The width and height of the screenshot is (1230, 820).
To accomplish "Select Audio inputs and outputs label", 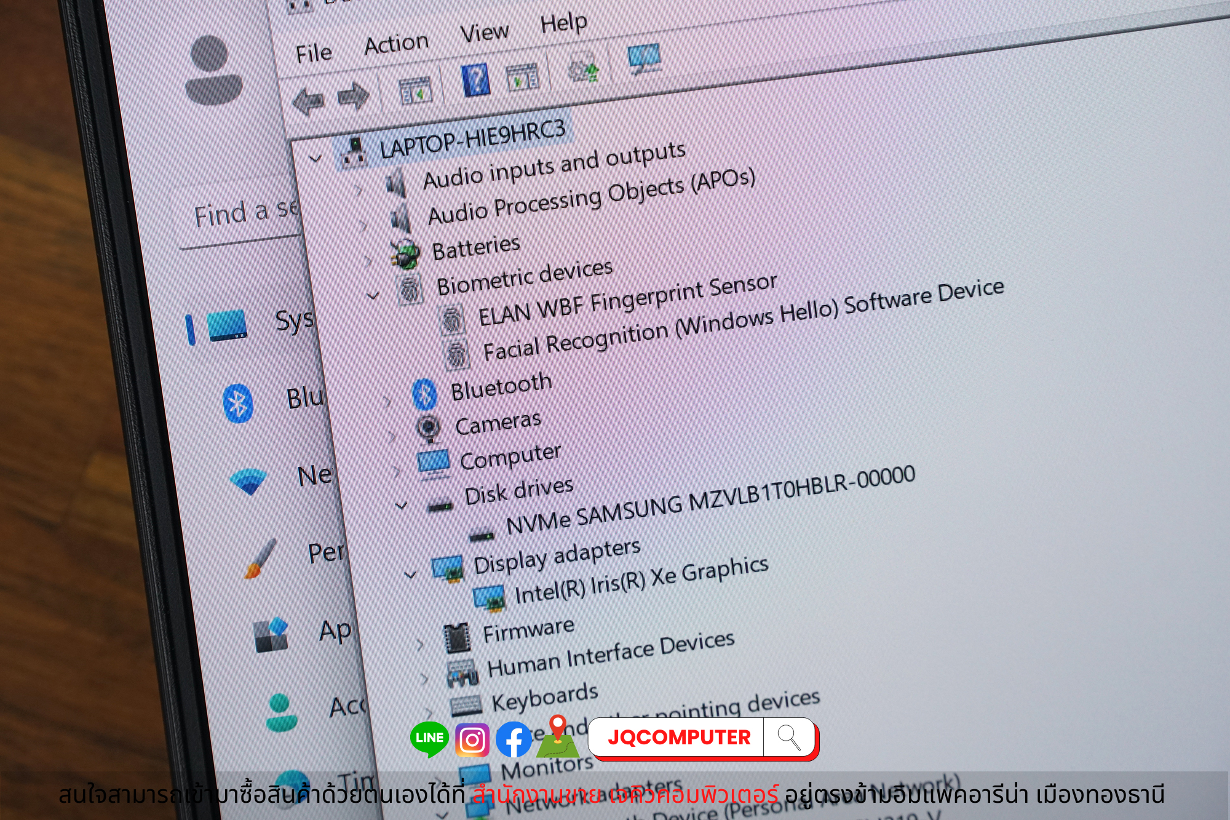I will coord(555,166).
